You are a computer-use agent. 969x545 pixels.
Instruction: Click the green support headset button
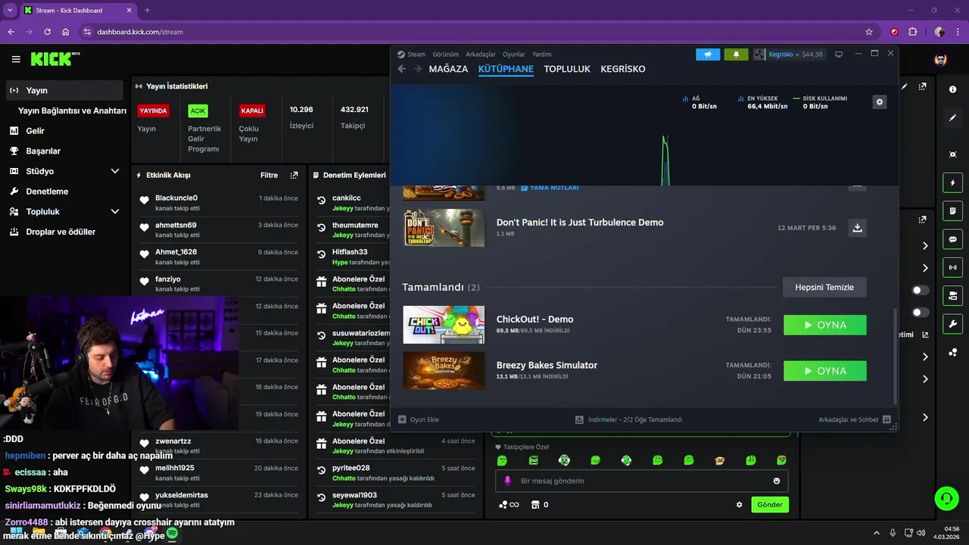(x=946, y=498)
